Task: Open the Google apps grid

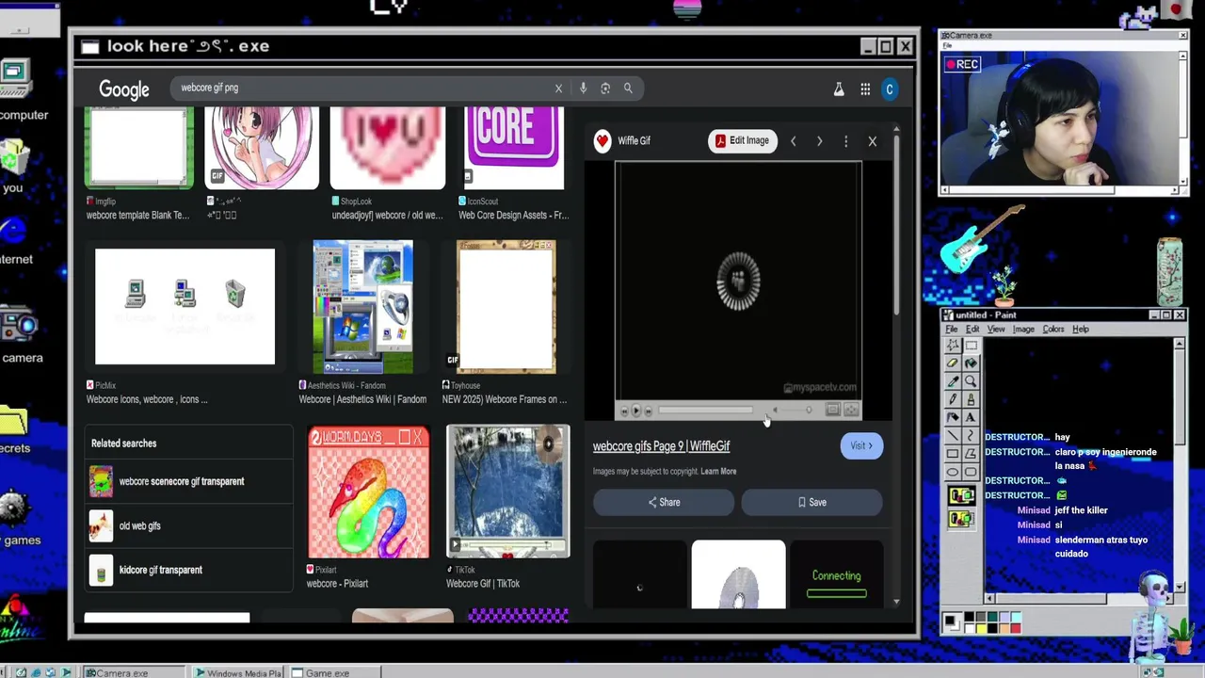Action: pos(865,89)
